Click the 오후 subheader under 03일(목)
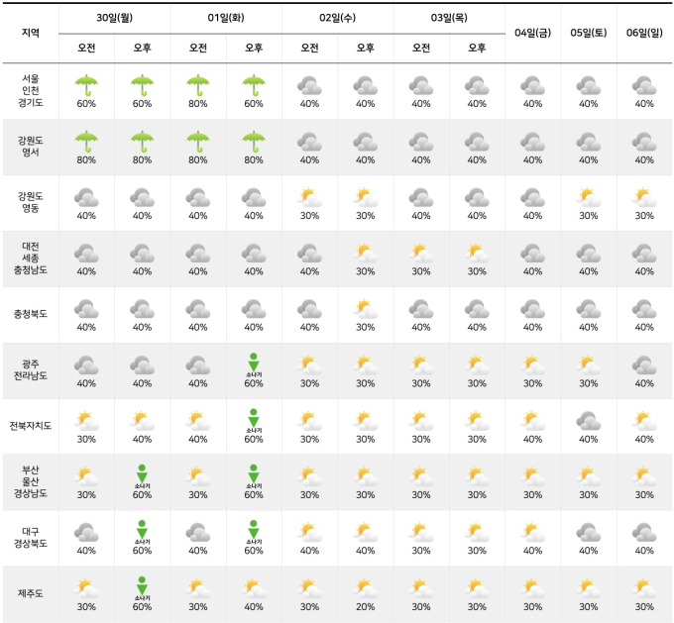This screenshot has width=674, height=623. pyautogui.click(x=477, y=48)
